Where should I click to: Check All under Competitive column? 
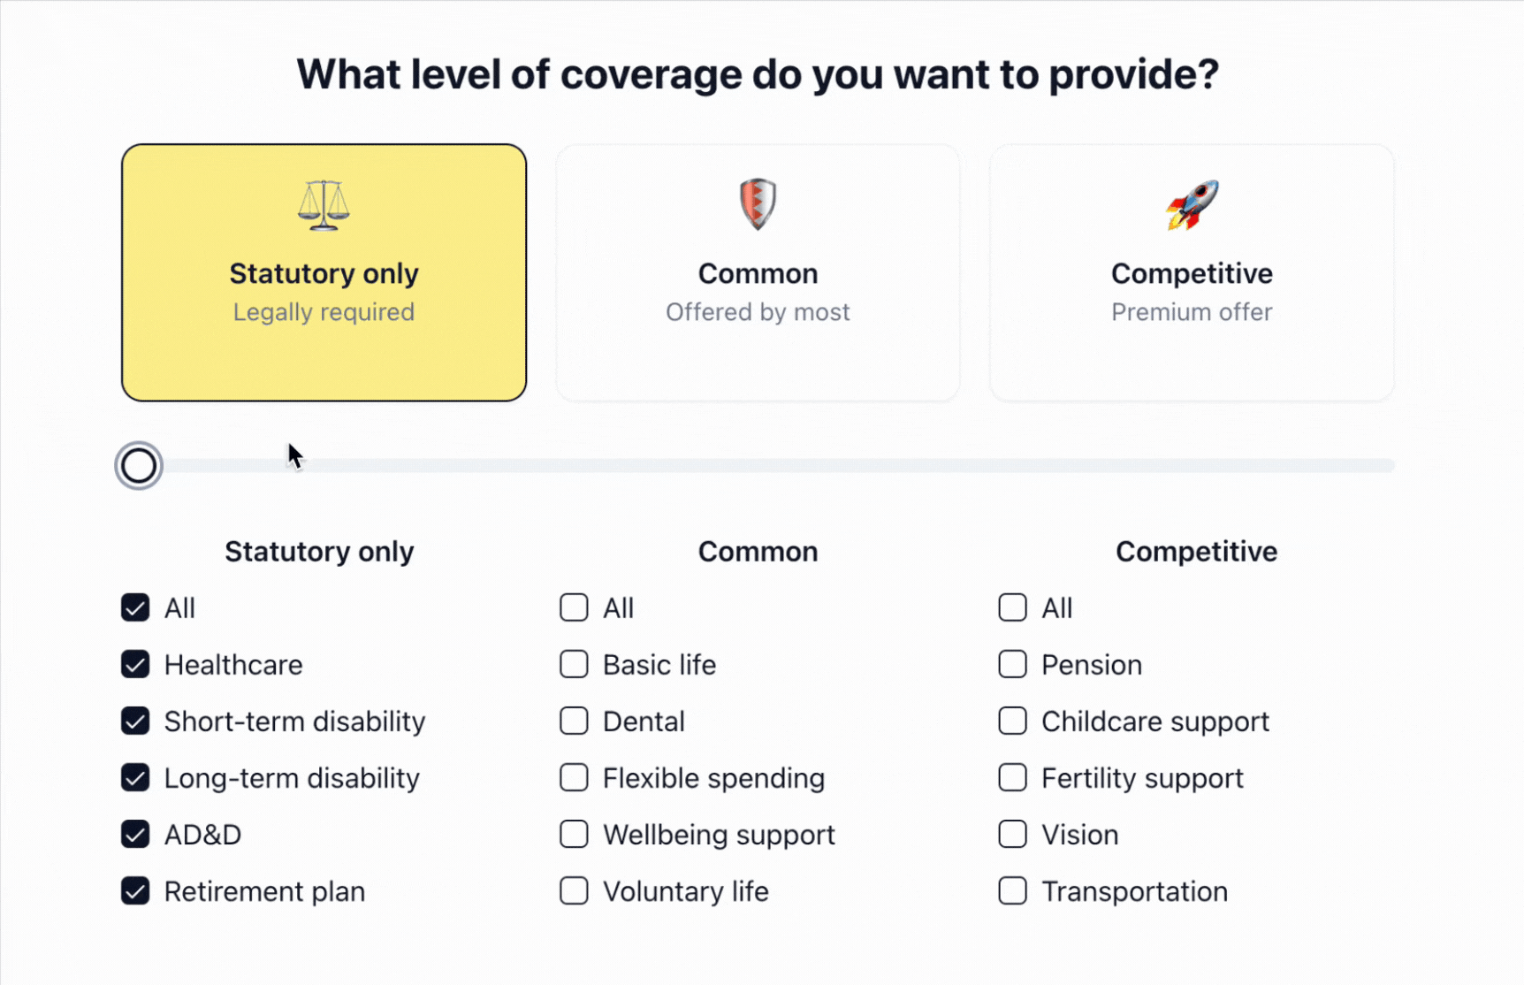coord(1012,608)
